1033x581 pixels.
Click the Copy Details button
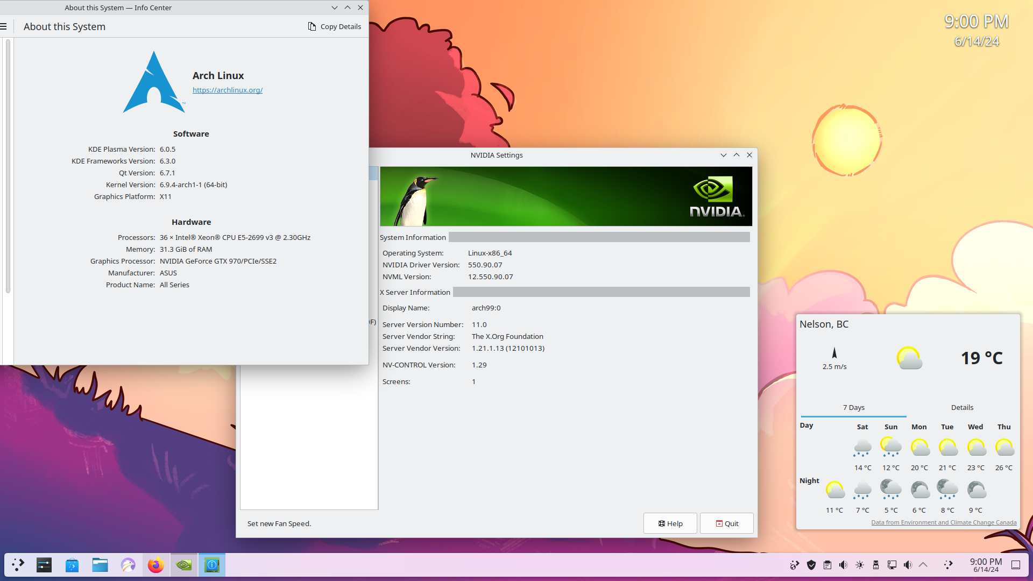(334, 26)
